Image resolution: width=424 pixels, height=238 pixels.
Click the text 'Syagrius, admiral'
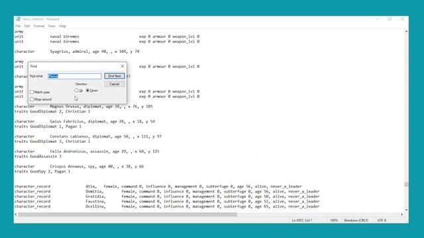tap(69, 52)
